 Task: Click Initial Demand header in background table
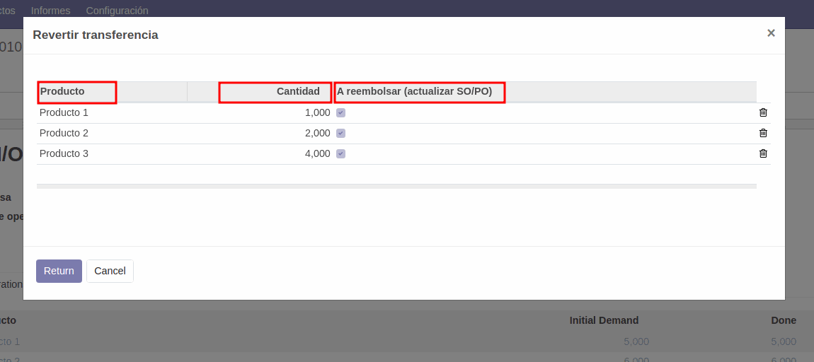(x=604, y=320)
